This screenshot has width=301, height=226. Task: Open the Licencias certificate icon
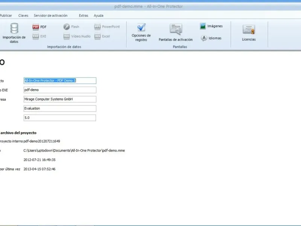pyautogui.click(x=249, y=30)
